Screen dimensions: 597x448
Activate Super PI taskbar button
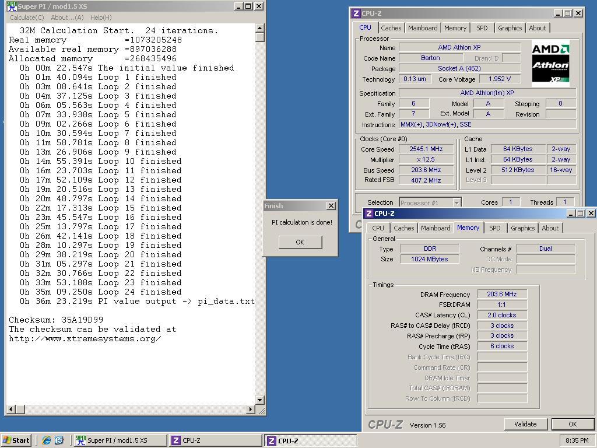click(119, 440)
